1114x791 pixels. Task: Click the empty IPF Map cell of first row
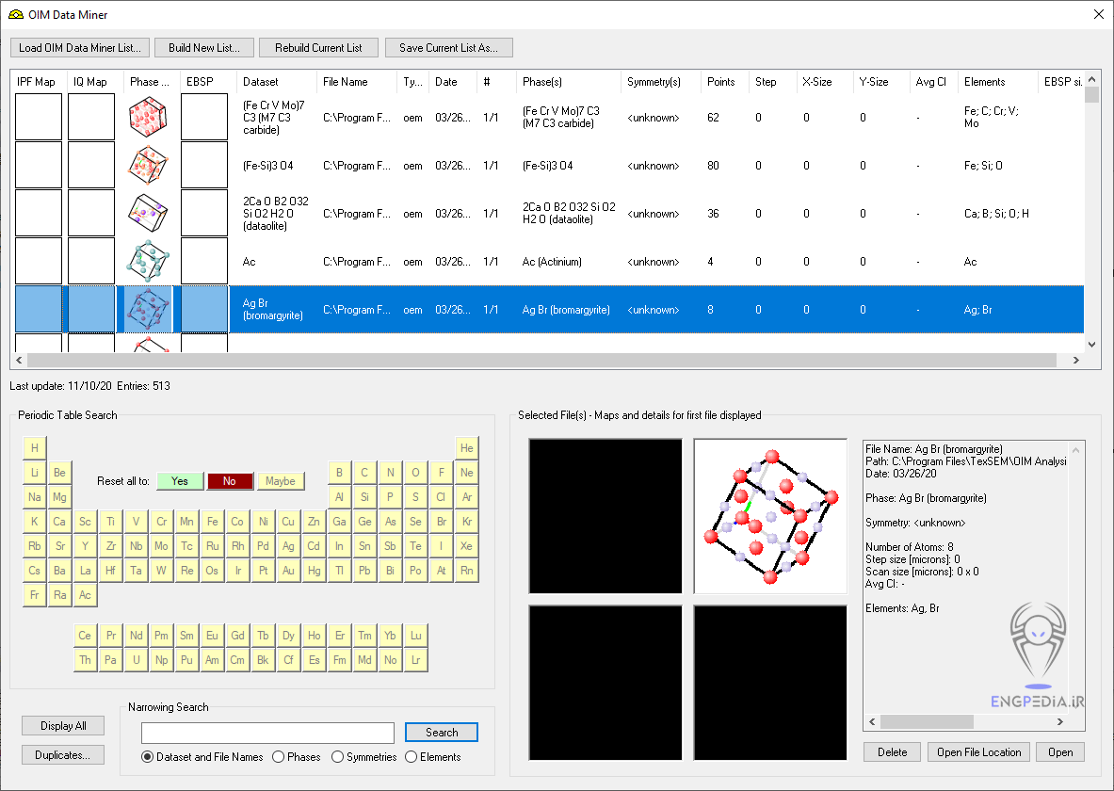coord(39,117)
